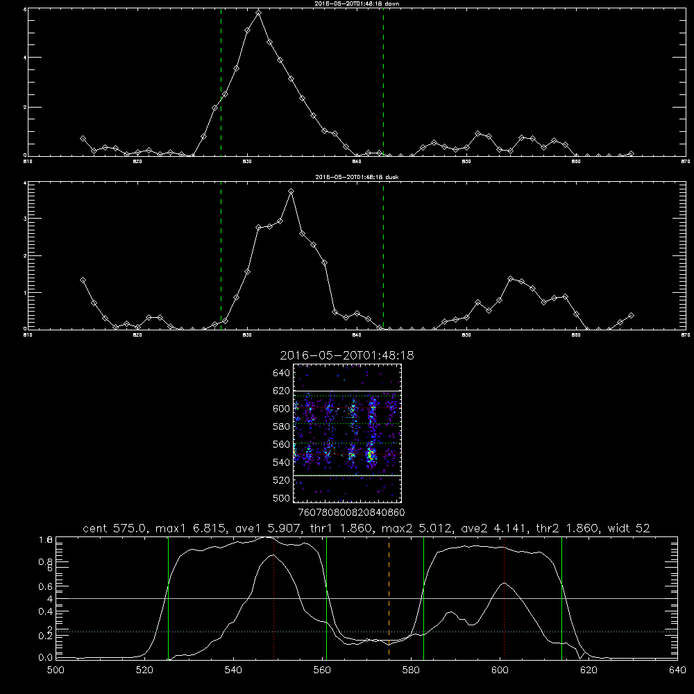Click the '2016-05-20T01:48:18' title above the color image
Screen dimensions: 694x694
tap(347, 355)
